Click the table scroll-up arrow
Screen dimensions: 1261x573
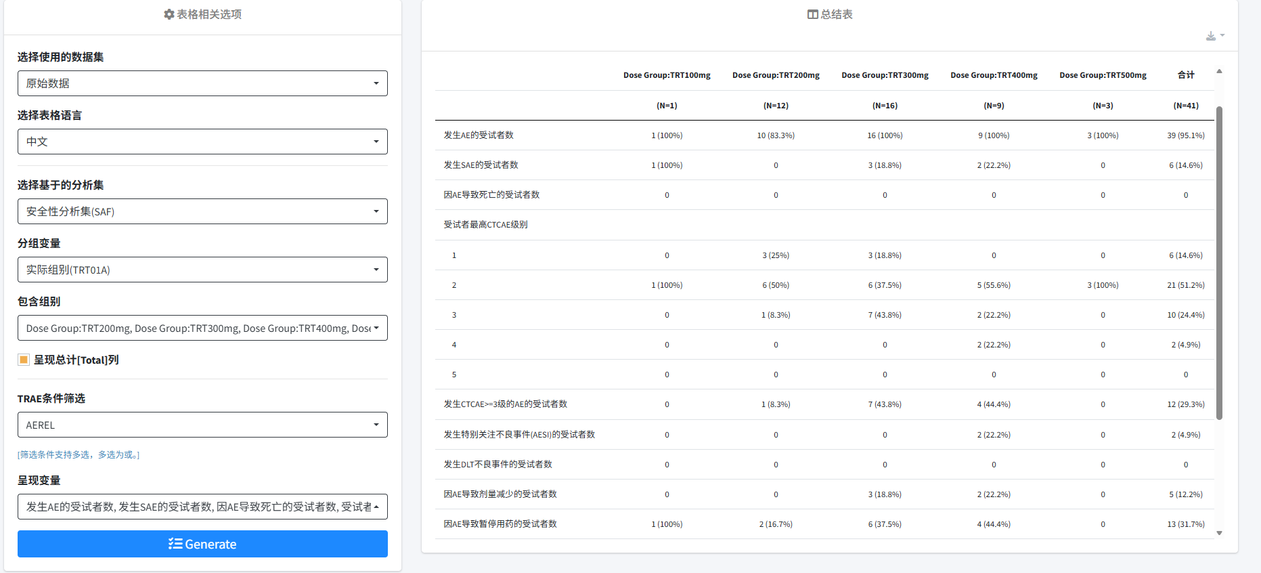click(x=1219, y=72)
